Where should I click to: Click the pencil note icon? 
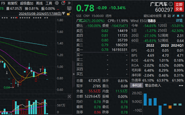coord(173,16)
